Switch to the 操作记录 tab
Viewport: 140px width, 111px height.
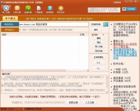click(6, 74)
